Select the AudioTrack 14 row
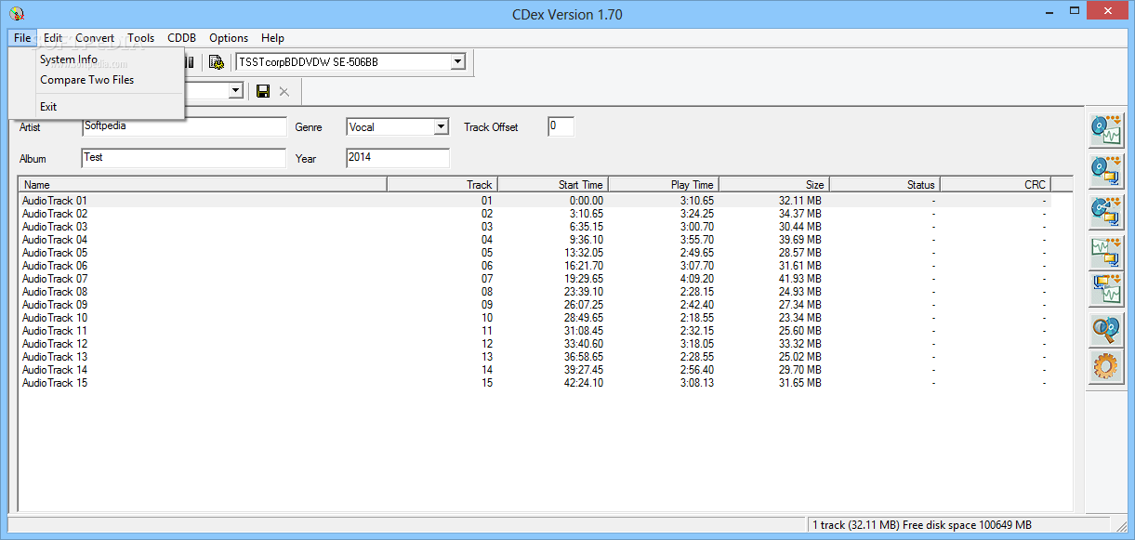This screenshot has width=1135, height=540. (545, 369)
